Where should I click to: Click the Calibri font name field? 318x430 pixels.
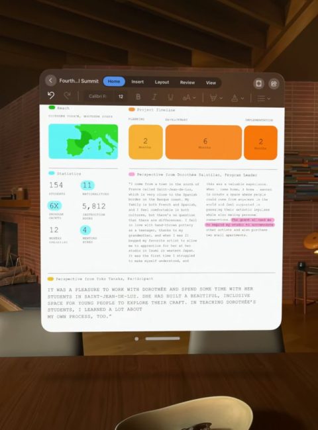coord(97,97)
